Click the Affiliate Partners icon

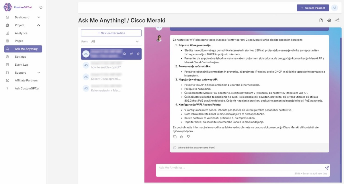(x=7, y=81)
